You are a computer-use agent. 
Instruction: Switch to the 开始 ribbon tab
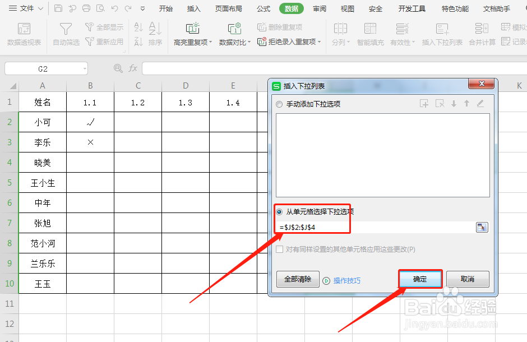pyautogui.click(x=166, y=9)
